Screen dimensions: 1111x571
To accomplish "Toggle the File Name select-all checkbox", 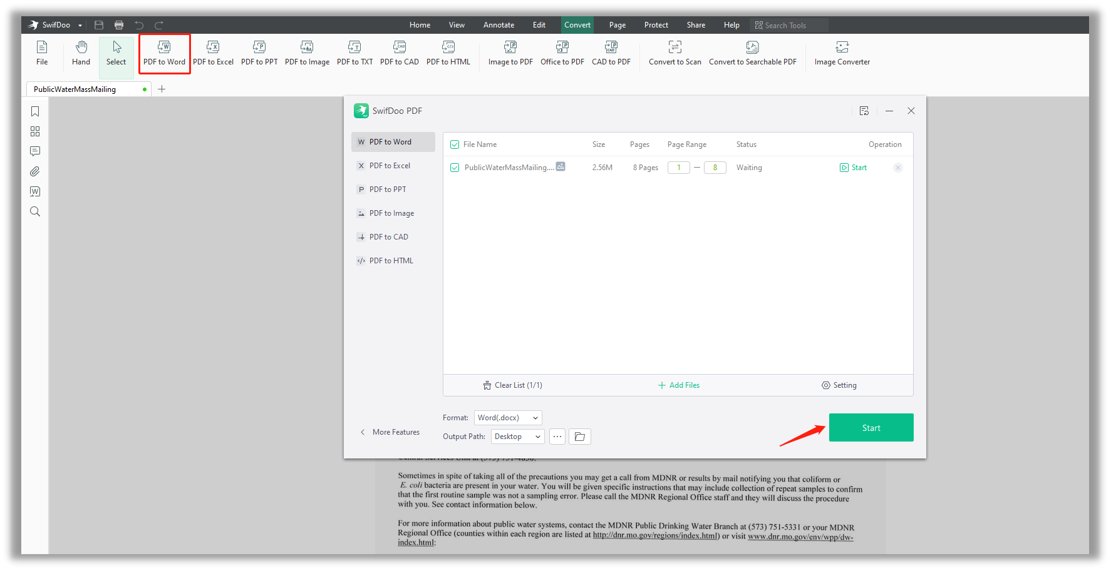I will (x=455, y=144).
